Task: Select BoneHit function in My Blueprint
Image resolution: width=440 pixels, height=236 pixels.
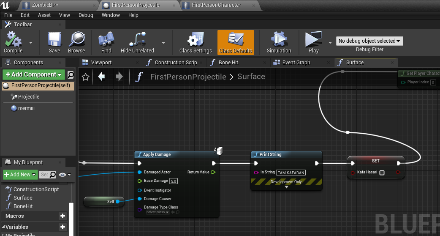Action: (x=23, y=206)
